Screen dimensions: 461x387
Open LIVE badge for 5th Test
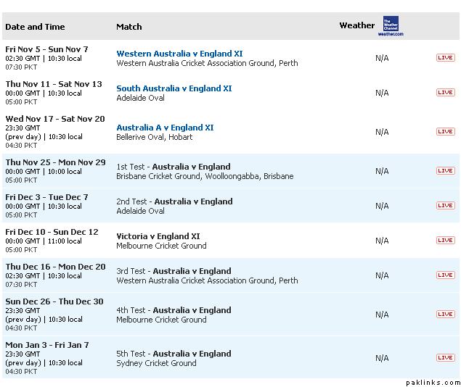click(445, 358)
